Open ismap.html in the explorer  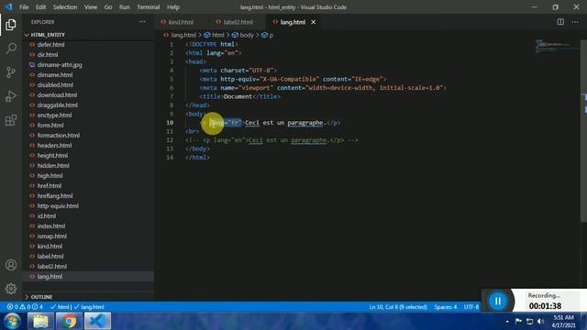(52, 236)
